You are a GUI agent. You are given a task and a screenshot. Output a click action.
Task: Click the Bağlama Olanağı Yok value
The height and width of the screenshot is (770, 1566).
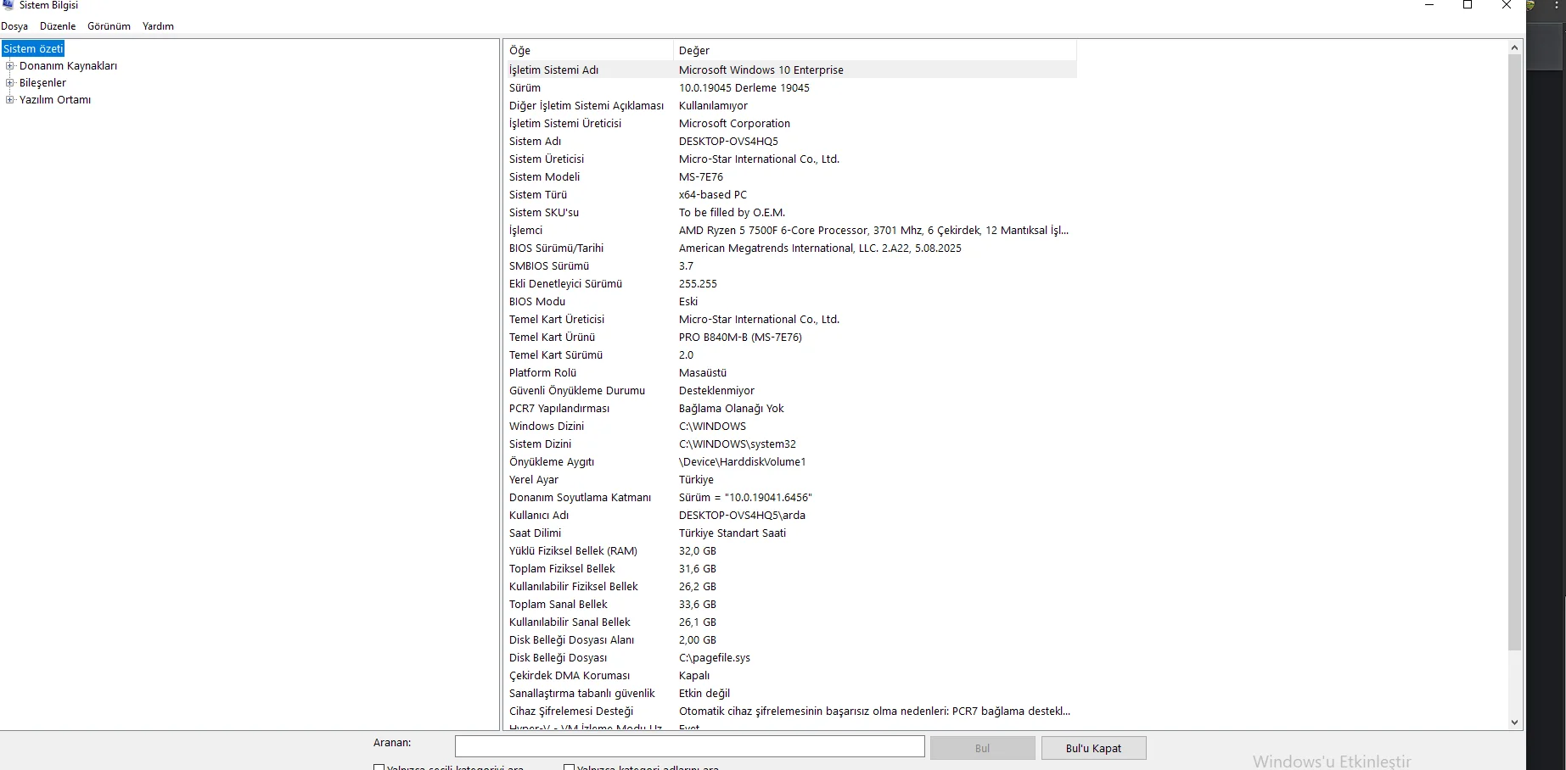pyautogui.click(x=732, y=408)
